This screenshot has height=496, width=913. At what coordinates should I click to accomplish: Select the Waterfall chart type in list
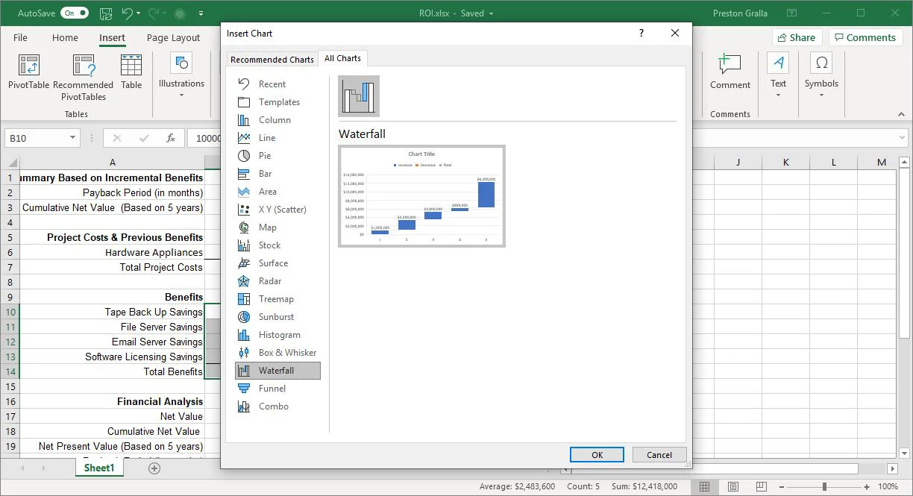[277, 371]
